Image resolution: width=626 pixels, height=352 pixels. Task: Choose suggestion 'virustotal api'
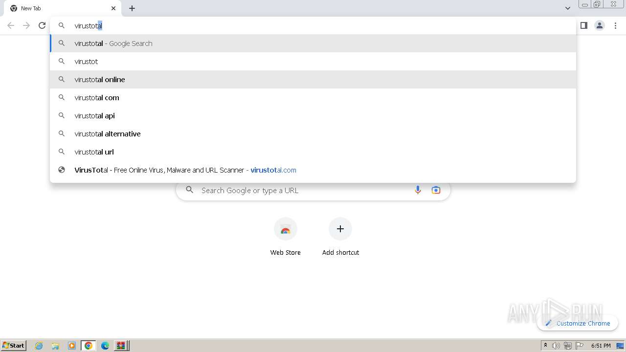[x=313, y=116]
